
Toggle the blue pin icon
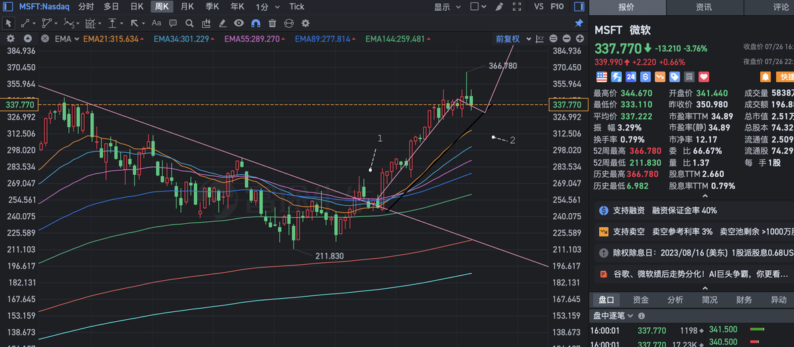579,23
